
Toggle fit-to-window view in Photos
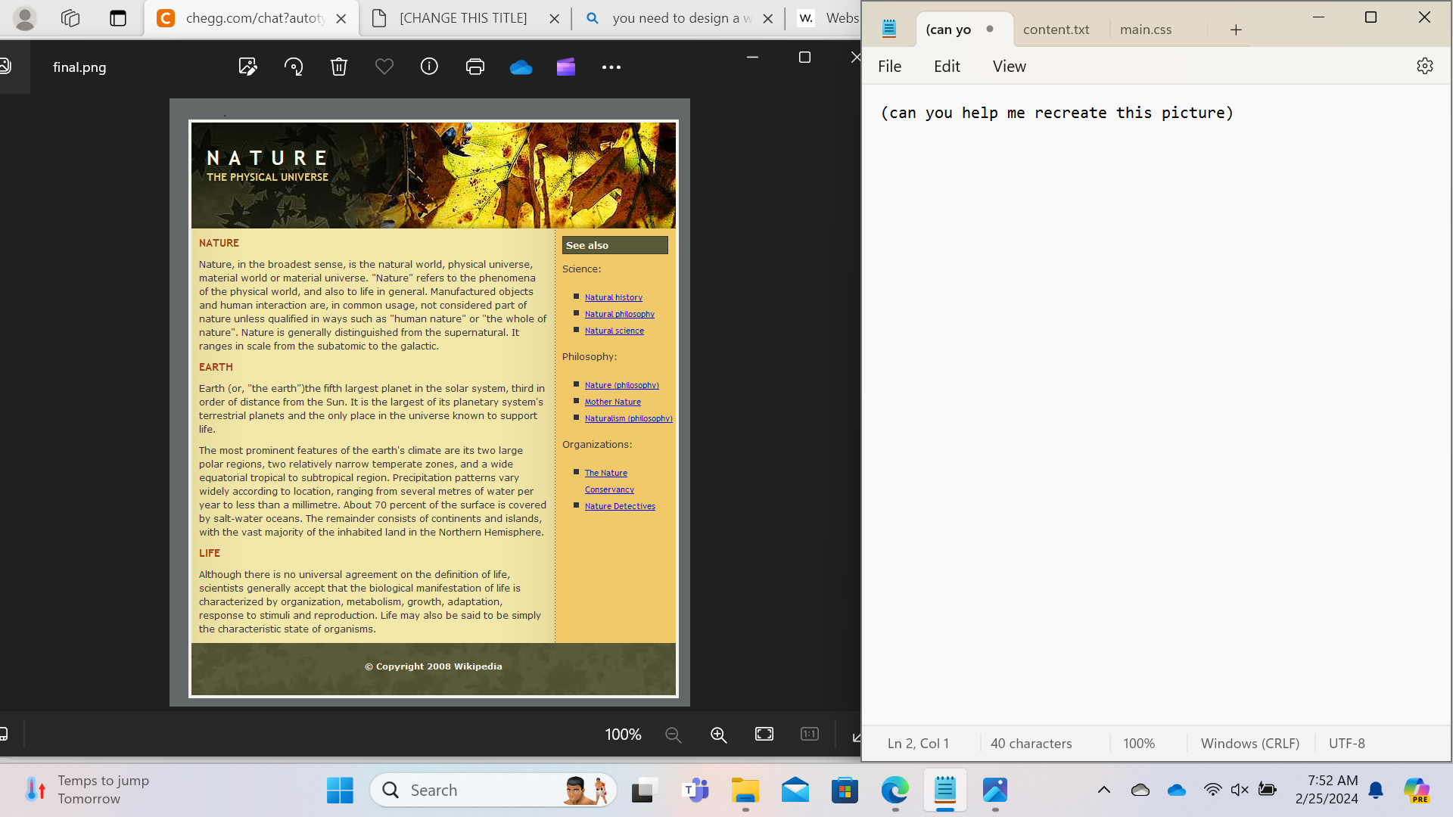[764, 734]
